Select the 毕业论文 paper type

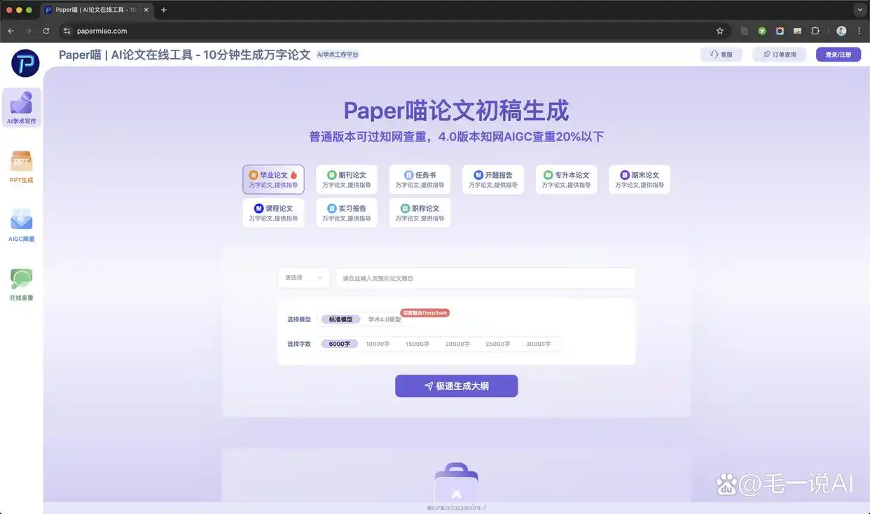point(273,179)
